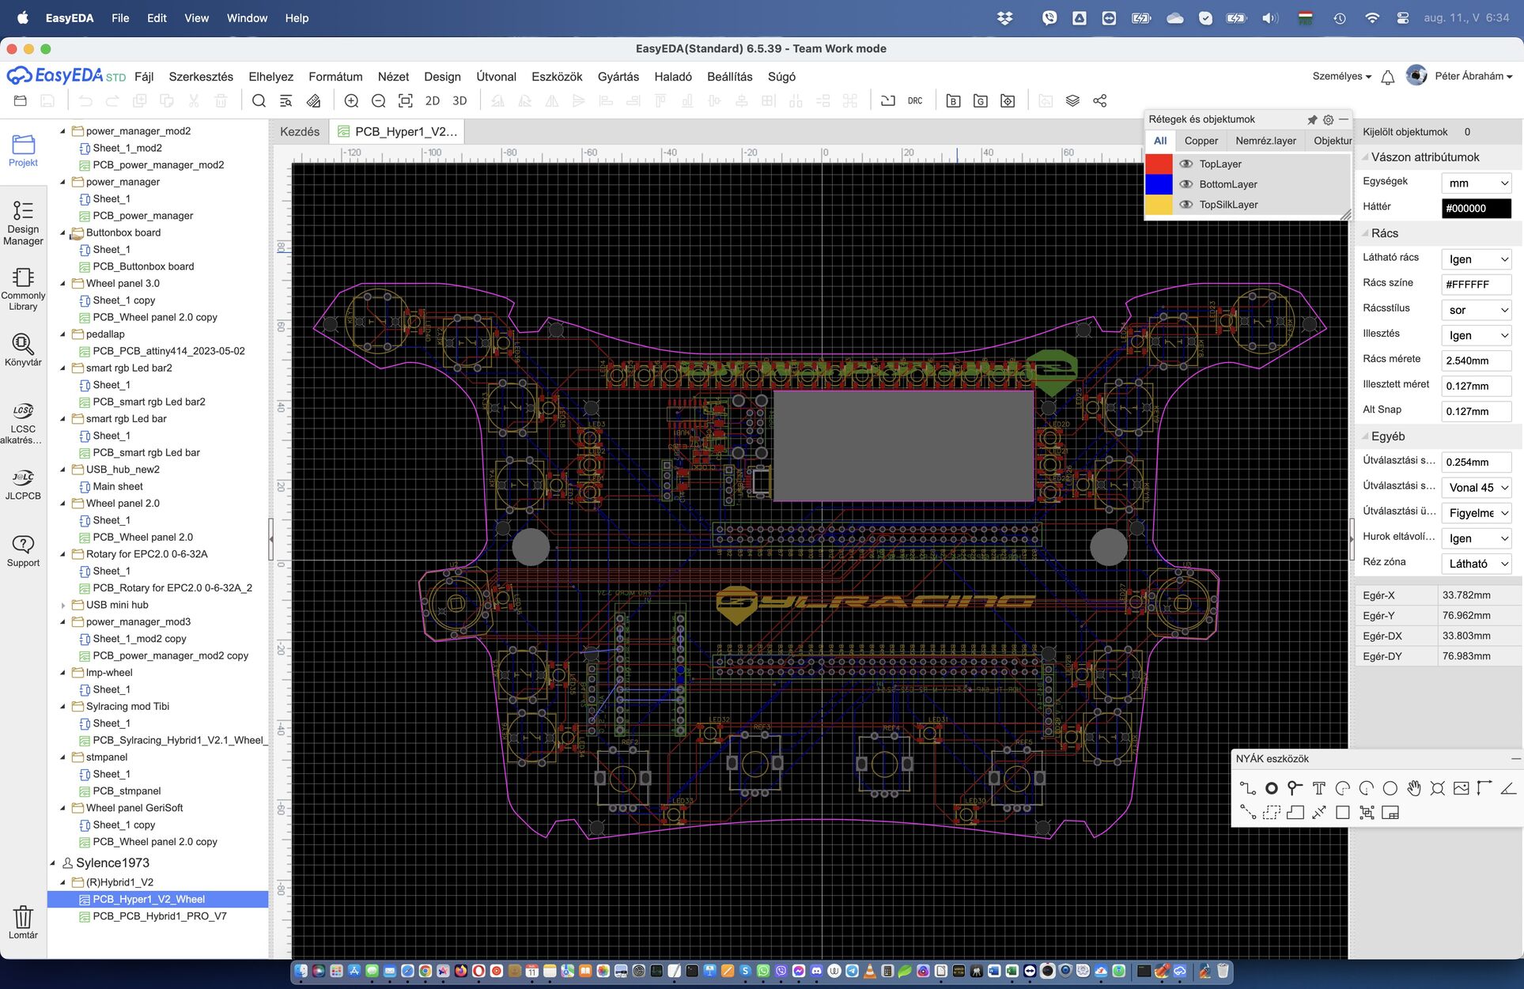This screenshot has height=989, width=1524.
Task: Select the Solid Region tool
Action: tap(1295, 812)
